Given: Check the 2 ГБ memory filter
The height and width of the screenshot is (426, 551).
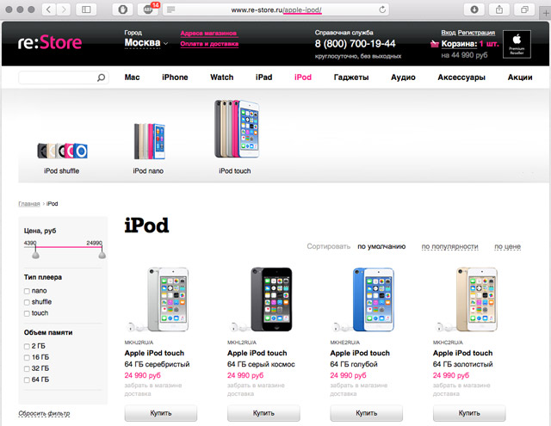Looking at the screenshot, I should pos(27,347).
